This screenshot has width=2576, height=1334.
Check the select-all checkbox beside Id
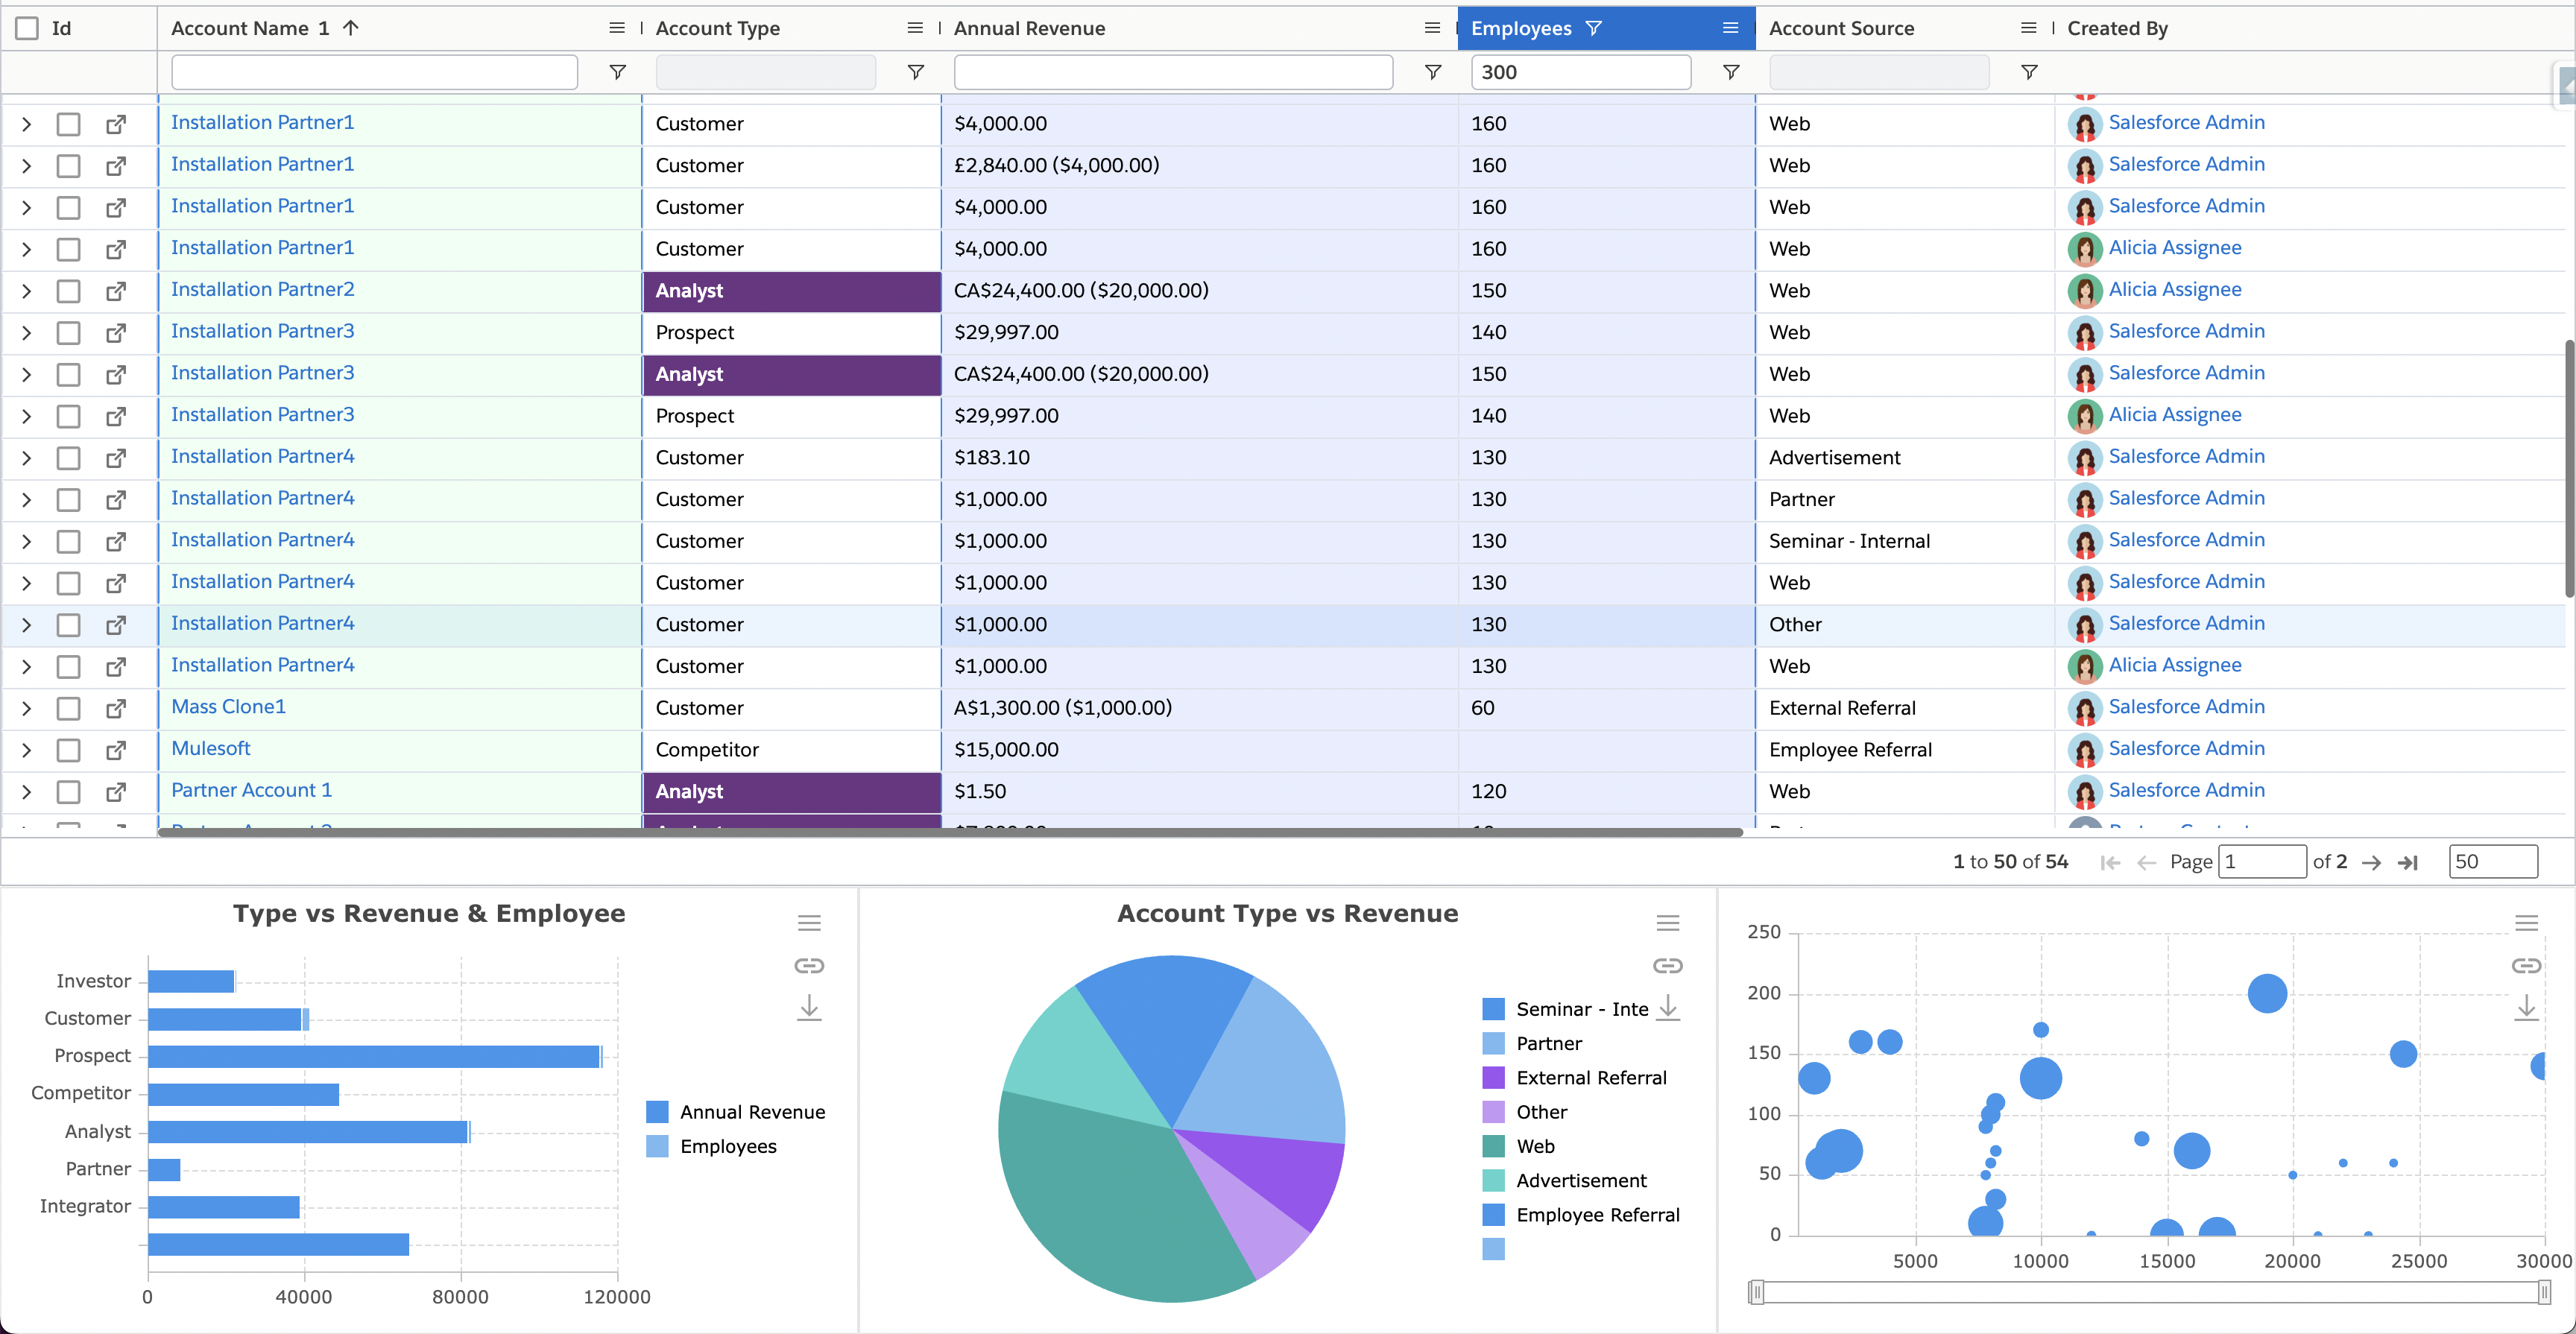pos(27,28)
